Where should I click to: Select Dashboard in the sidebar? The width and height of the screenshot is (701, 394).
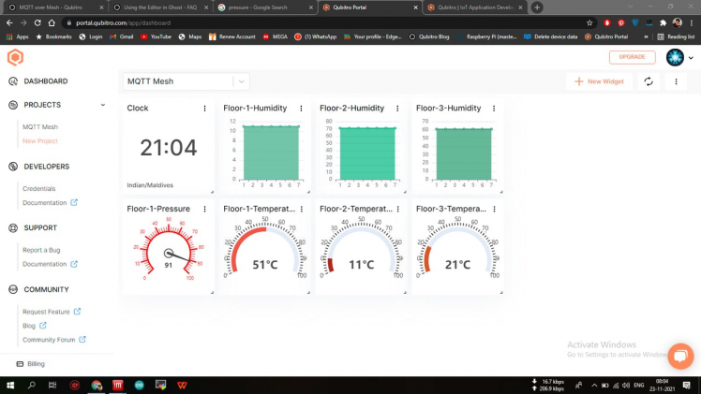click(46, 81)
